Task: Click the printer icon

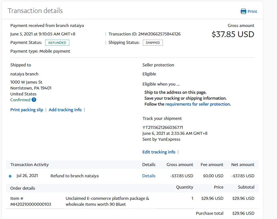Action: (x=243, y=12)
